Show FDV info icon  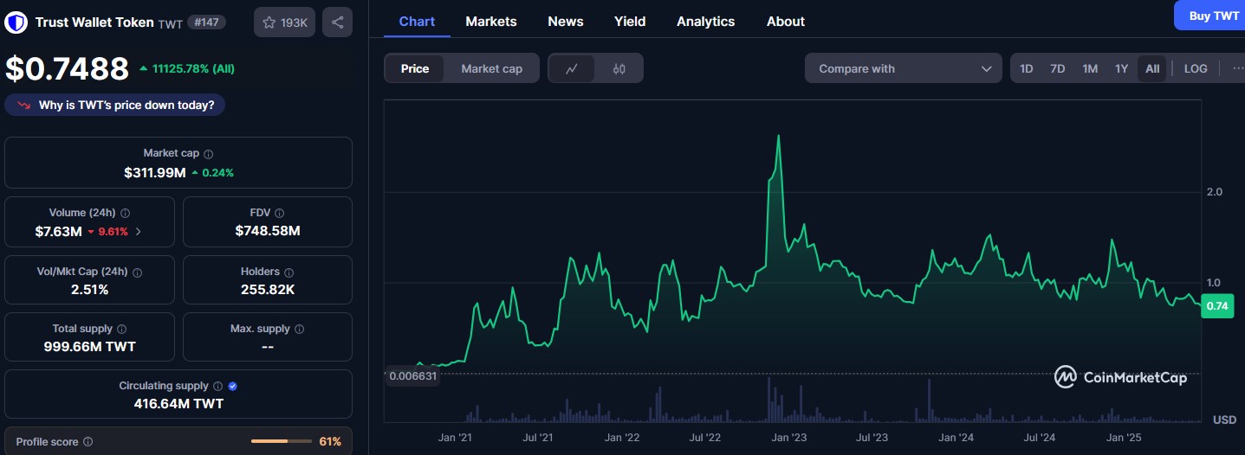279,213
